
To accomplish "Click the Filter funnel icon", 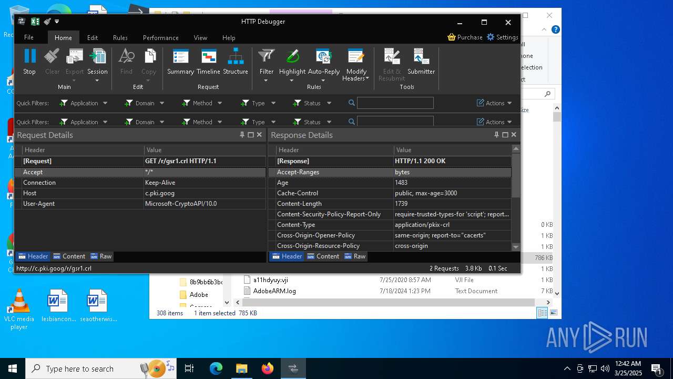I will tap(267, 56).
